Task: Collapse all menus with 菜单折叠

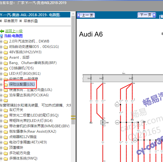Action: 31,21
